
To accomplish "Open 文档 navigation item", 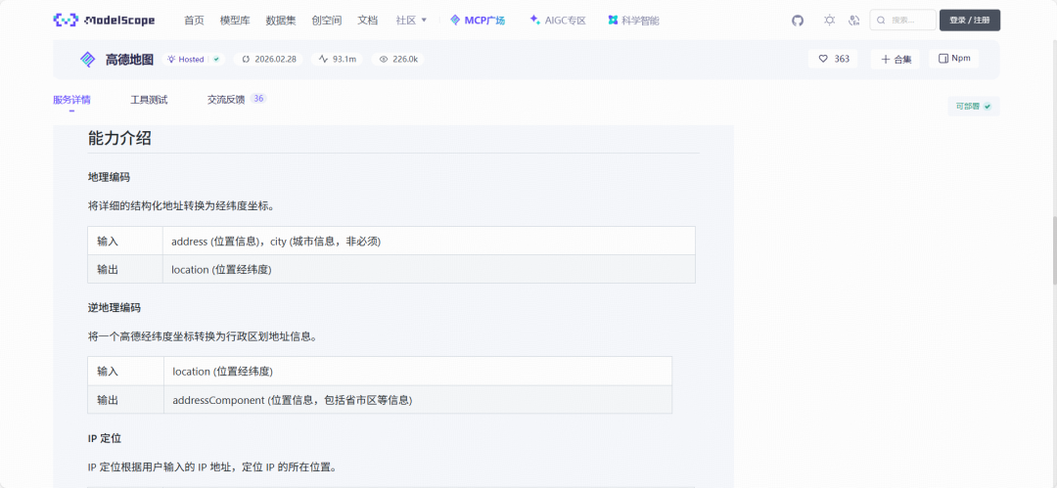I will click(x=367, y=21).
